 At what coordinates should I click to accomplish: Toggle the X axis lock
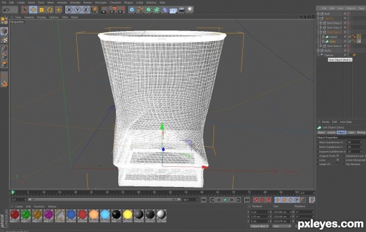69,10
